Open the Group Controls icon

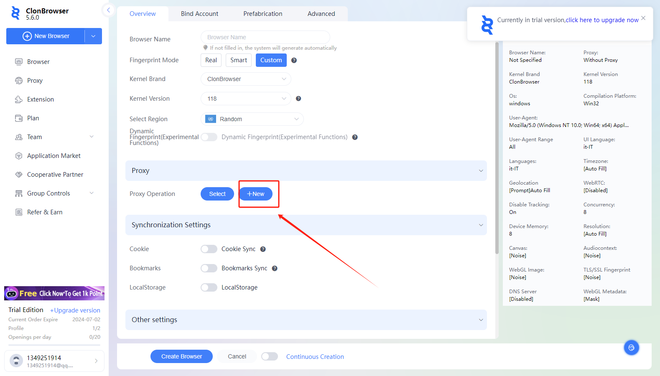19,193
